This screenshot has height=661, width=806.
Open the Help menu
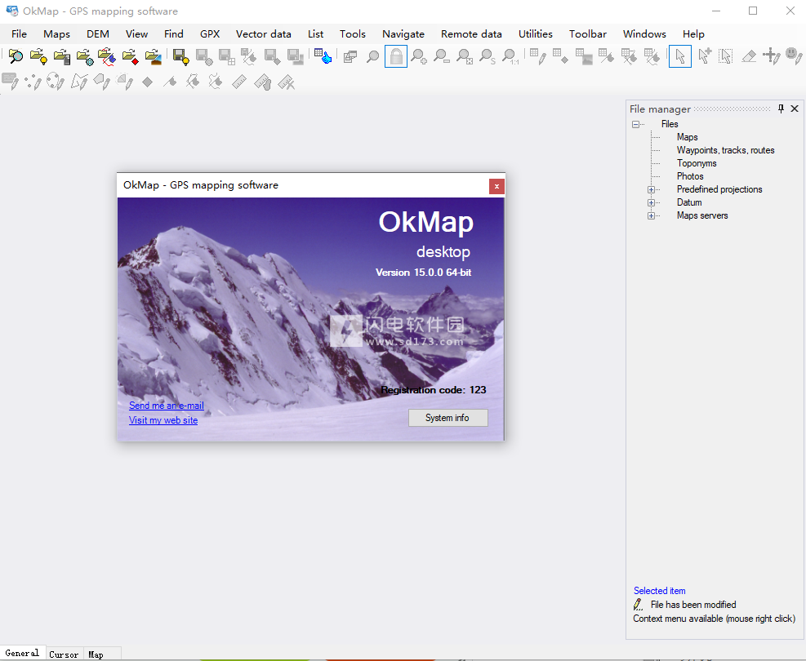[693, 34]
